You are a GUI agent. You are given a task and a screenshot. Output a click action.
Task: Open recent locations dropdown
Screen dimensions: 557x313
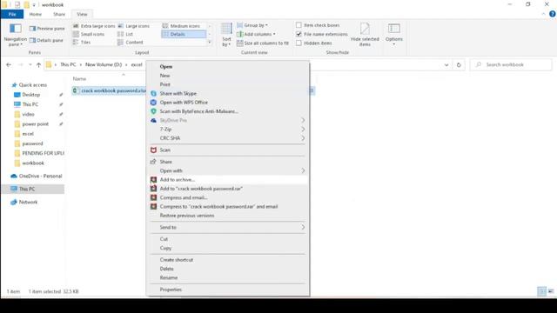[x=30, y=64]
